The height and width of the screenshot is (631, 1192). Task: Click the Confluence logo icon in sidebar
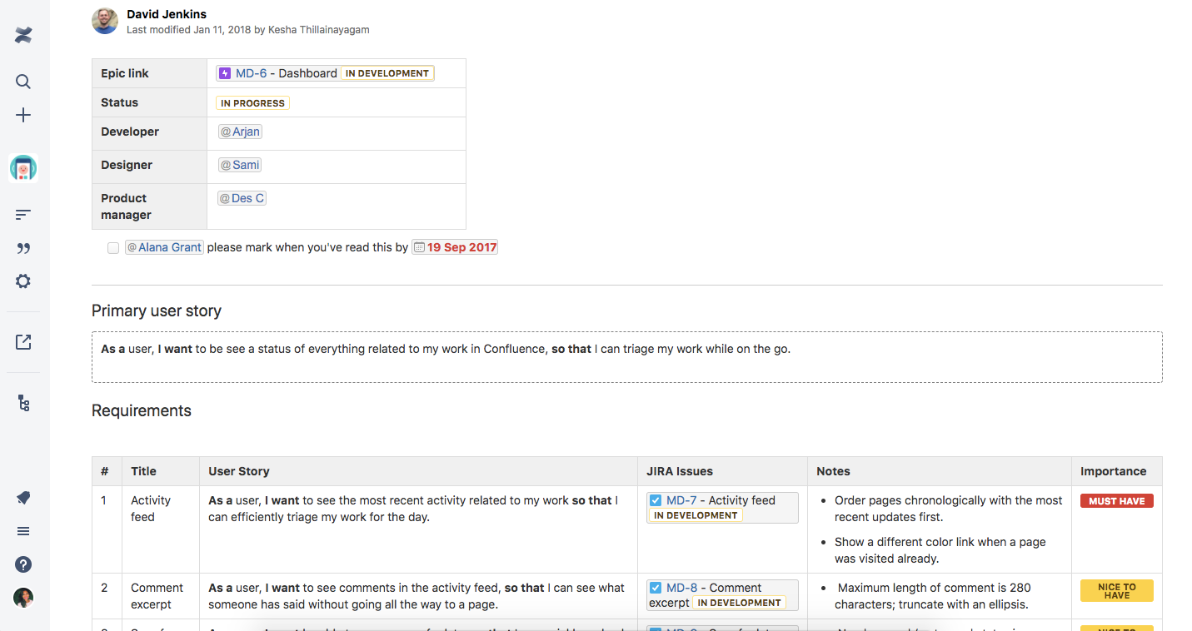[23, 35]
